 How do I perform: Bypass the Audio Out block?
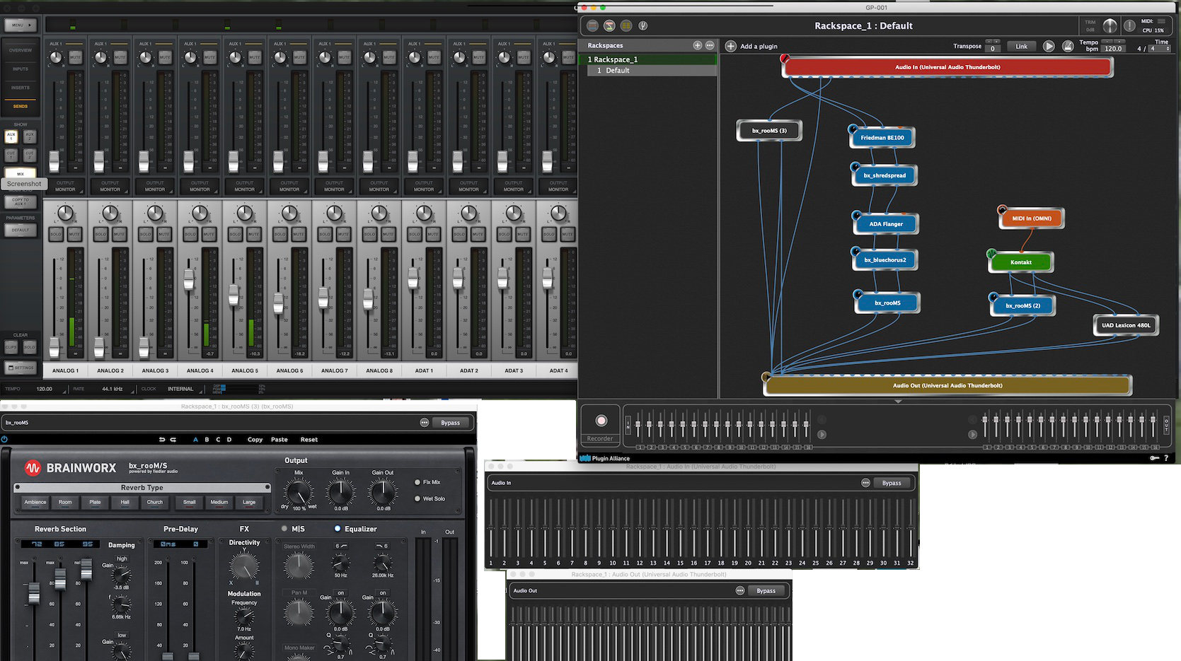pyautogui.click(x=766, y=590)
